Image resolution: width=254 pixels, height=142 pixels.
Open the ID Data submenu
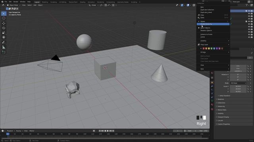pos(213,52)
